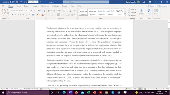Switch to the Layout tab
This screenshot has width=170, height=95.
click(x=35, y=6)
